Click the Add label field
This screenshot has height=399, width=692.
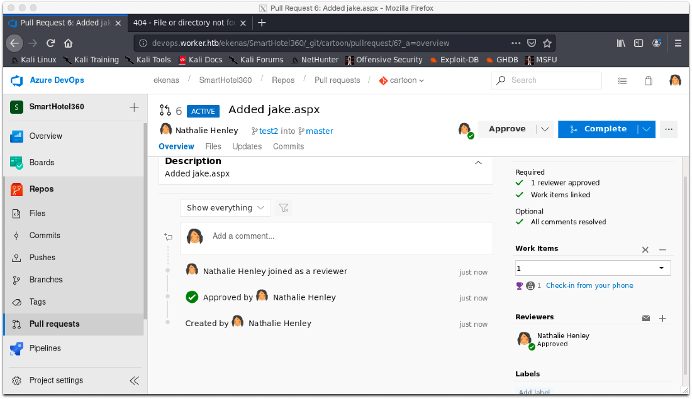534,391
